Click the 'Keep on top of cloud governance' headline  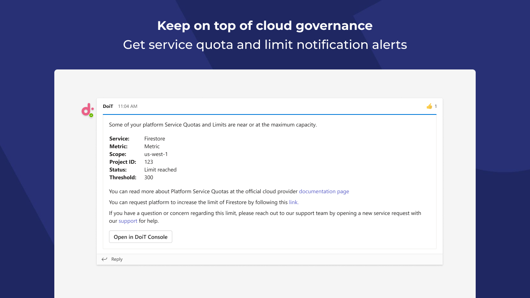[265, 26]
